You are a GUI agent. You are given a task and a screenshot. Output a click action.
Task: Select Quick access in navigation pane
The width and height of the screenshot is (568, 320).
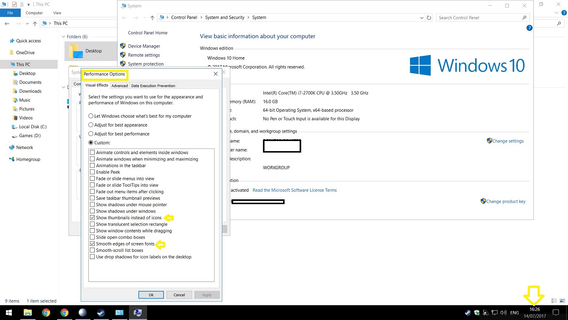tap(29, 41)
